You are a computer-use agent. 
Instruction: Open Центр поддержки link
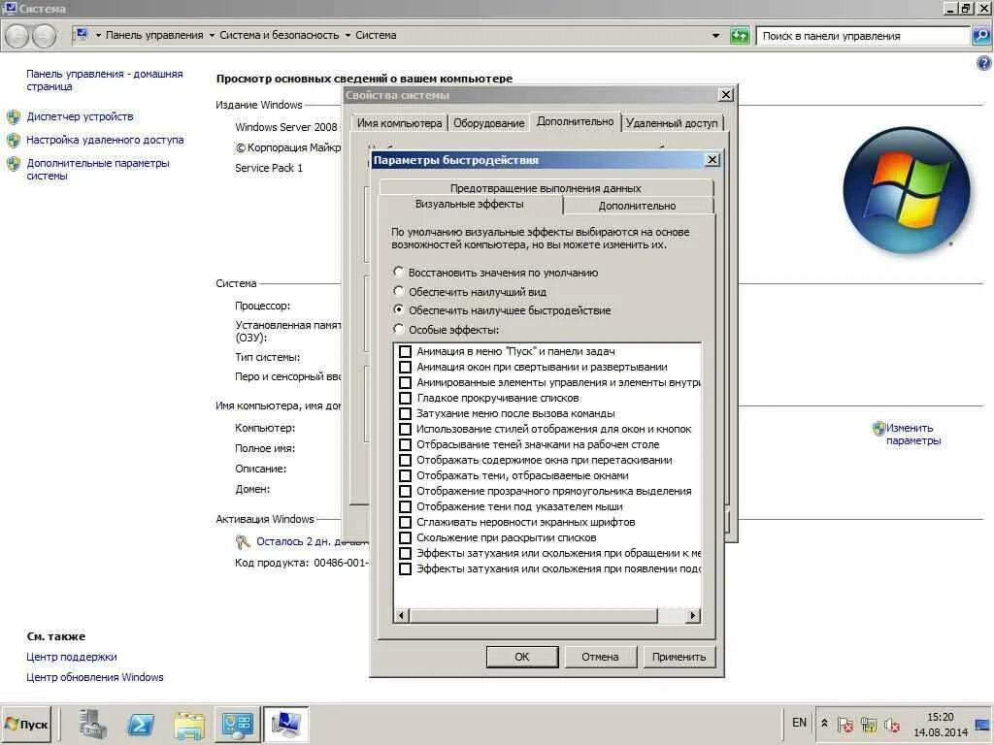[x=72, y=657]
